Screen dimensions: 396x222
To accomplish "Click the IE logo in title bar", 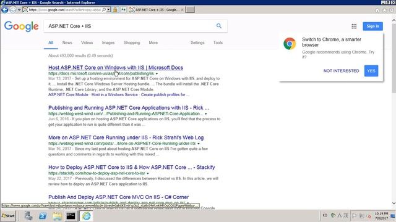I will (x=3, y=2).
